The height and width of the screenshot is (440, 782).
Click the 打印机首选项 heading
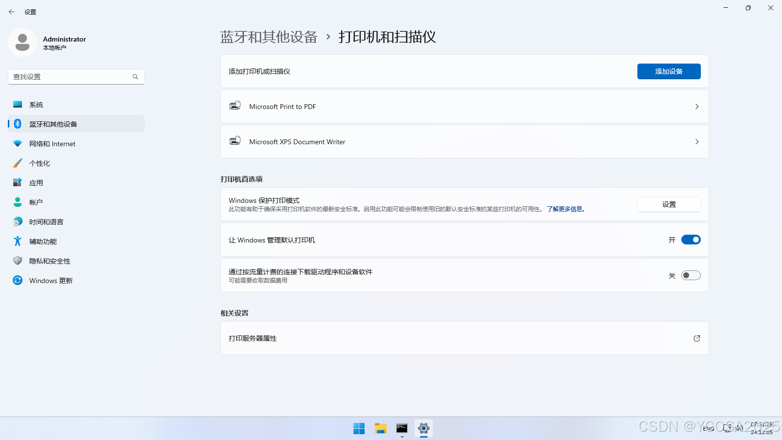click(241, 179)
